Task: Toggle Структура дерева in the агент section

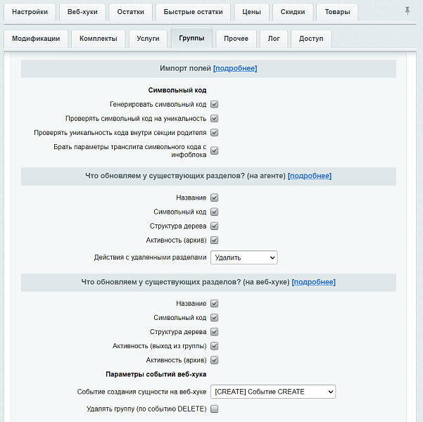Action: (x=215, y=226)
